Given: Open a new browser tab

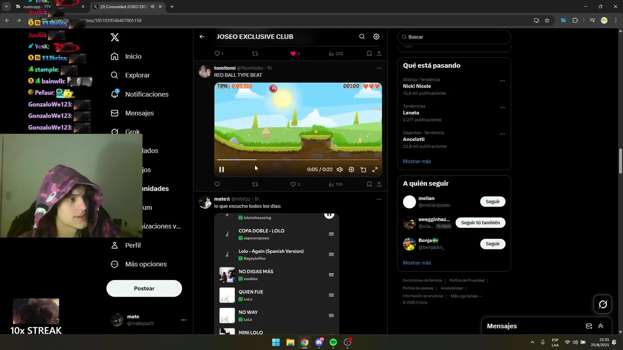Looking at the screenshot, I should [x=172, y=7].
